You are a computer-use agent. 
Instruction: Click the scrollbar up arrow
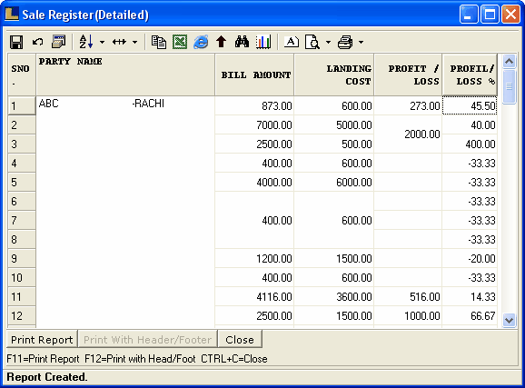pyautogui.click(x=509, y=61)
